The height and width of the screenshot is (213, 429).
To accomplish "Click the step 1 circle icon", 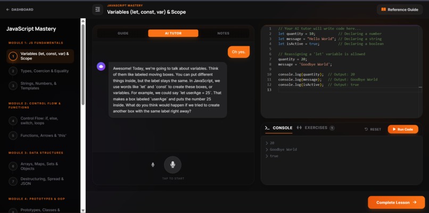I will click(13, 56).
